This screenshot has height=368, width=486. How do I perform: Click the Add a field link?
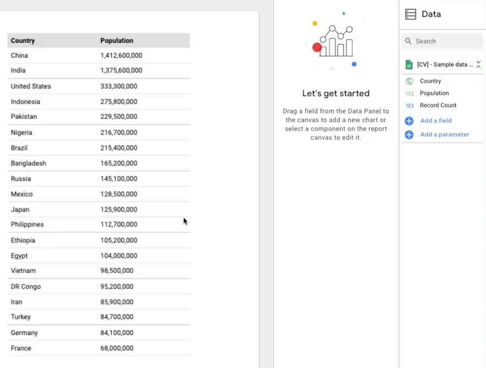click(435, 121)
